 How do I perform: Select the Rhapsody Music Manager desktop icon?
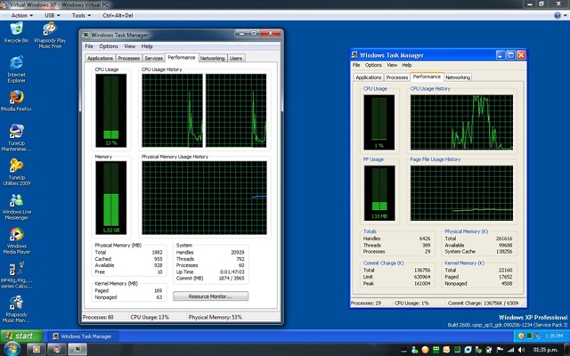(x=16, y=309)
